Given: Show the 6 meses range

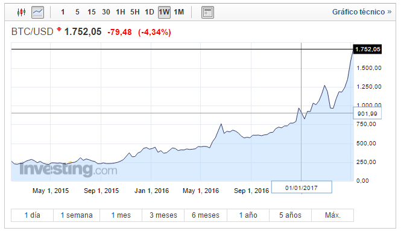Looking at the screenshot, I should coord(206,215).
